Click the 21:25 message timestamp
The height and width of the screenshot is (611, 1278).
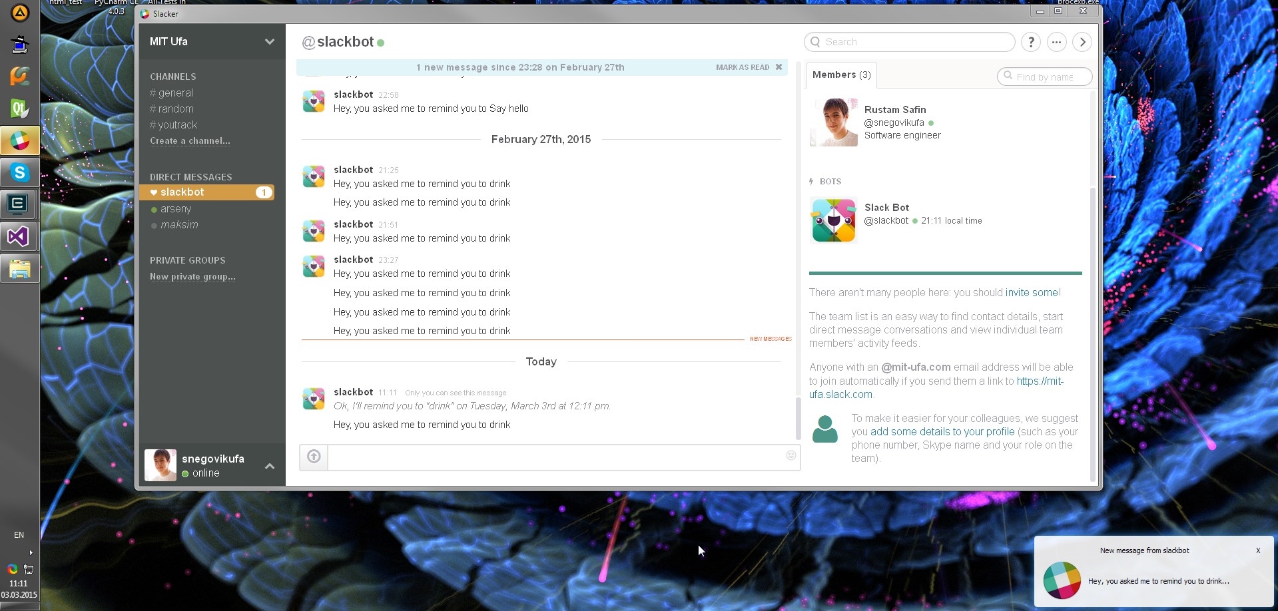pos(388,170)
